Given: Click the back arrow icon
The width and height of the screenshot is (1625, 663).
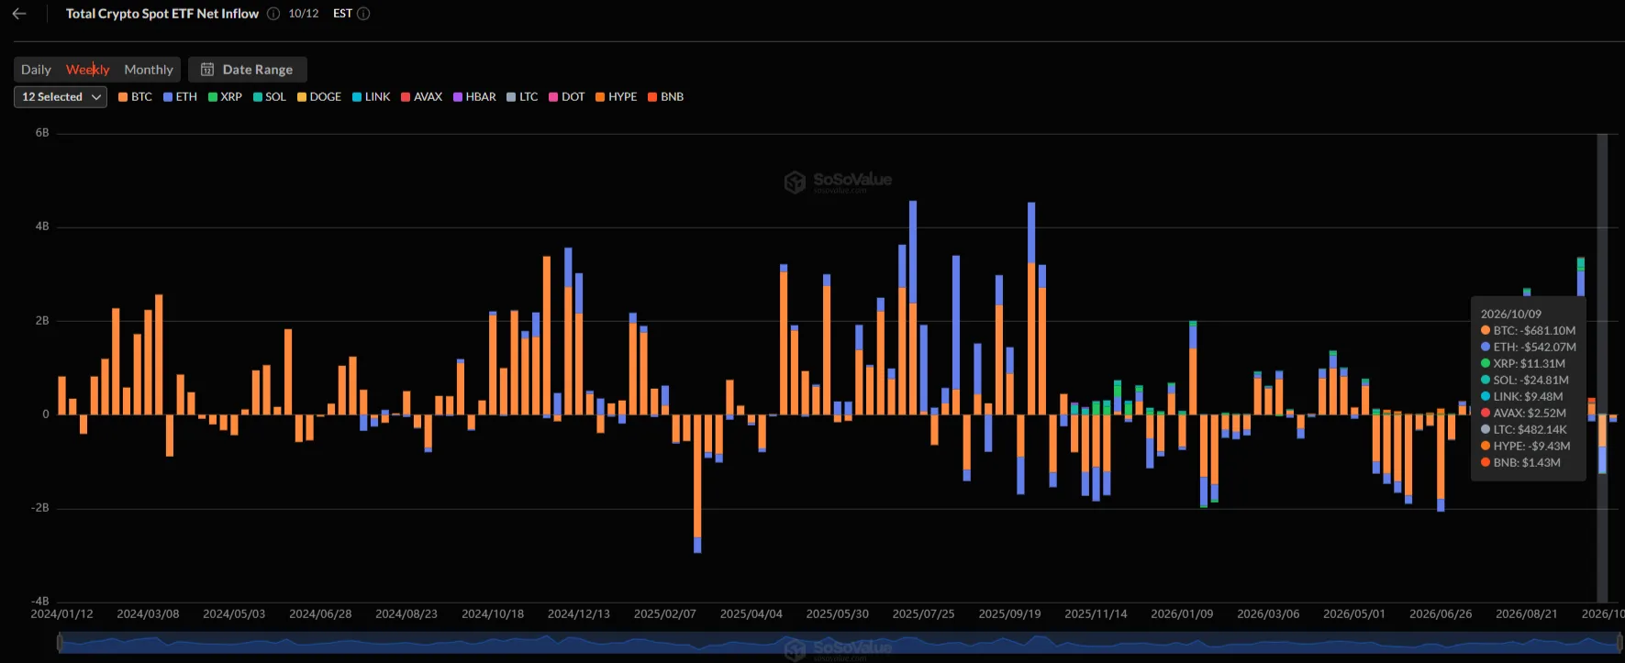Looking at the screenshot, I should pos(19,14).
